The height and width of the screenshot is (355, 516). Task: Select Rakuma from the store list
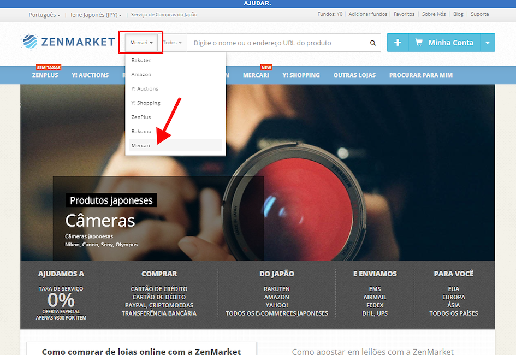tap(175, 131)
